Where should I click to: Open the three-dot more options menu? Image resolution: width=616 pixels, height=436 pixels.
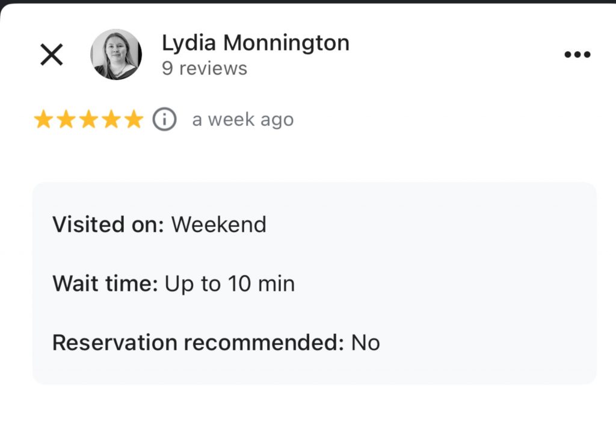[x=577, y=55]
